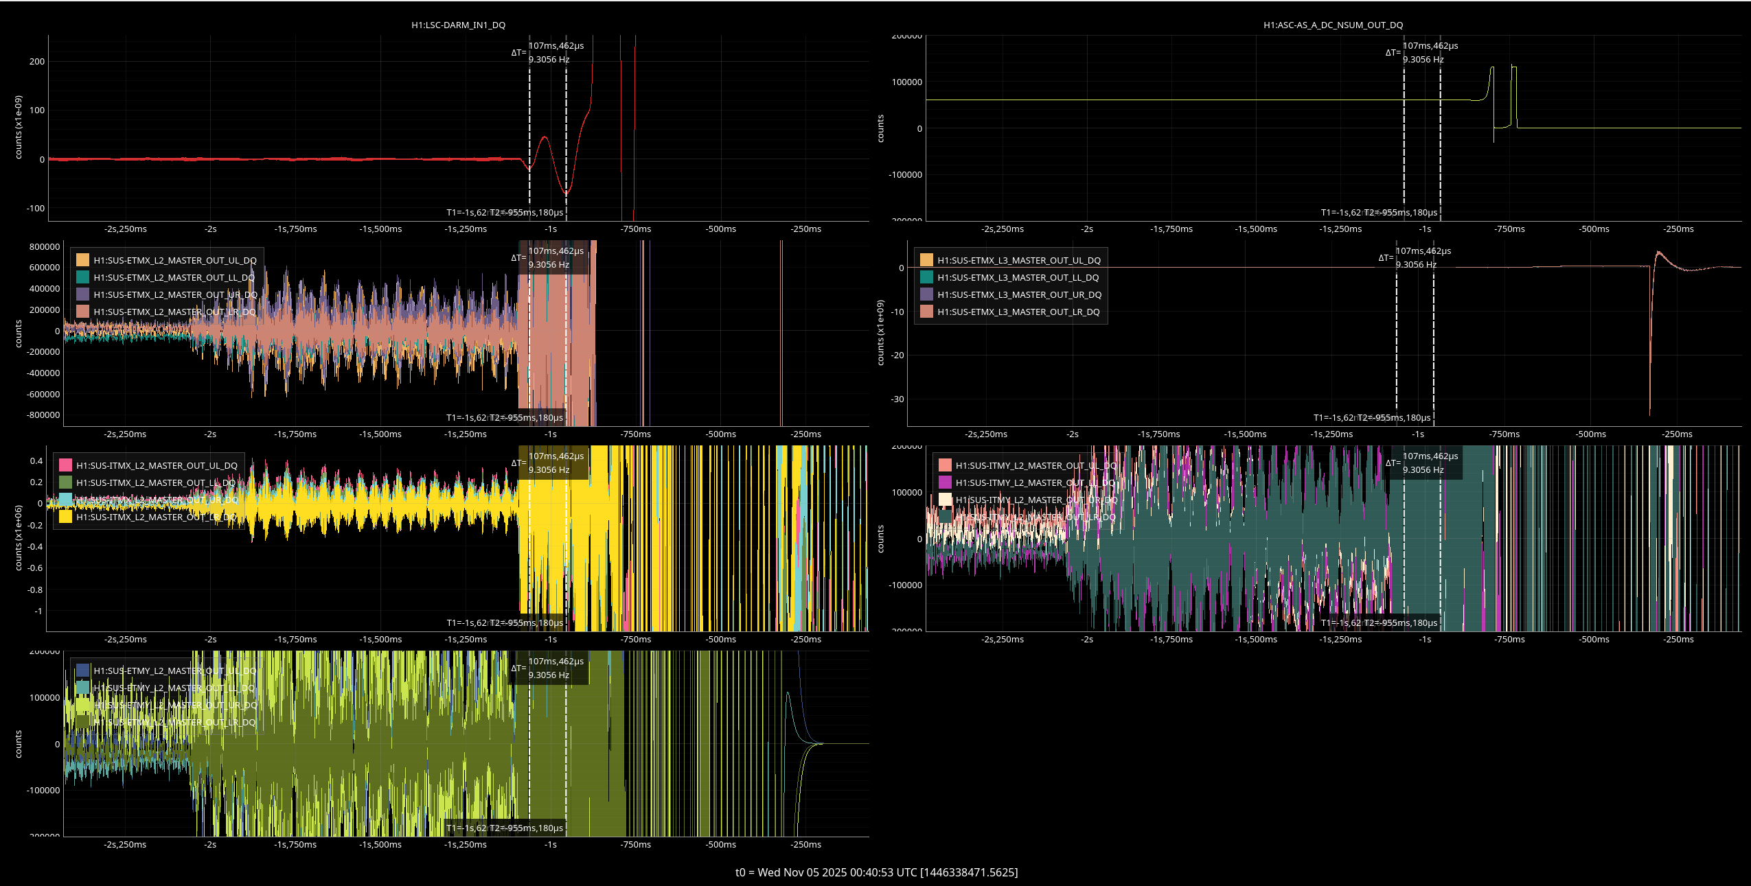Click the t0 timestamp text at the bottom
1751x886 pixels.
[x=876, y=872]
